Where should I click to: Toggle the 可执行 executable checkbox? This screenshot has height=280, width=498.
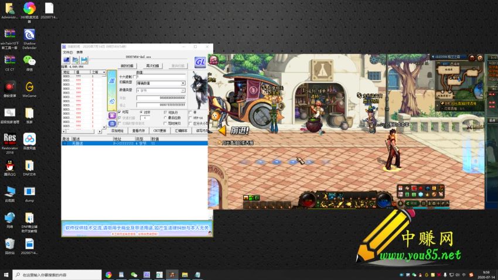[165, 112]
